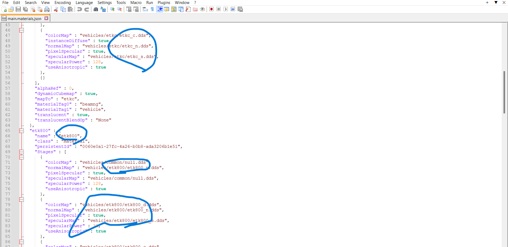Click the Redo arrow icon
The height and width of the screenshot is (247, 508).
click(87, 10)
